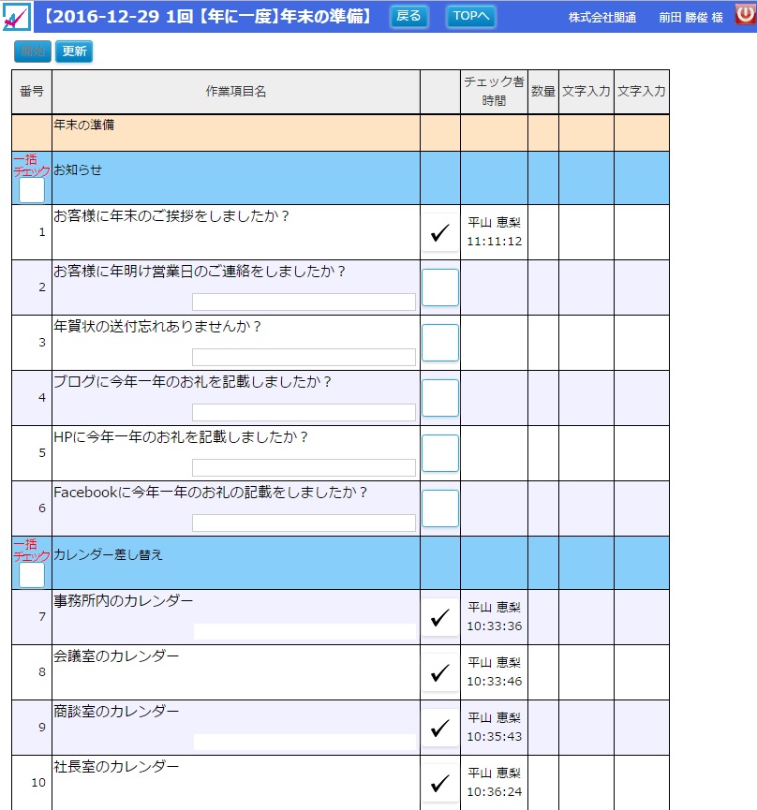Click text field under HPに今年一年のお礼
The height and width of the screenshot is (810, 757).
tap(304, 468)
